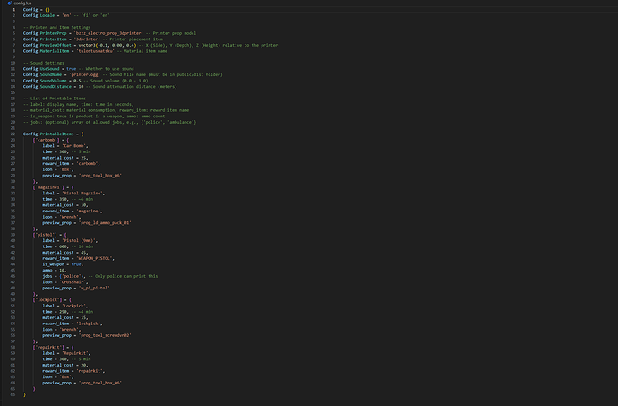Screen dimensions: 618x406
Task: Click the '-- Sound Settings' comment
Action: pyautogui.click(x=43, y=63)
